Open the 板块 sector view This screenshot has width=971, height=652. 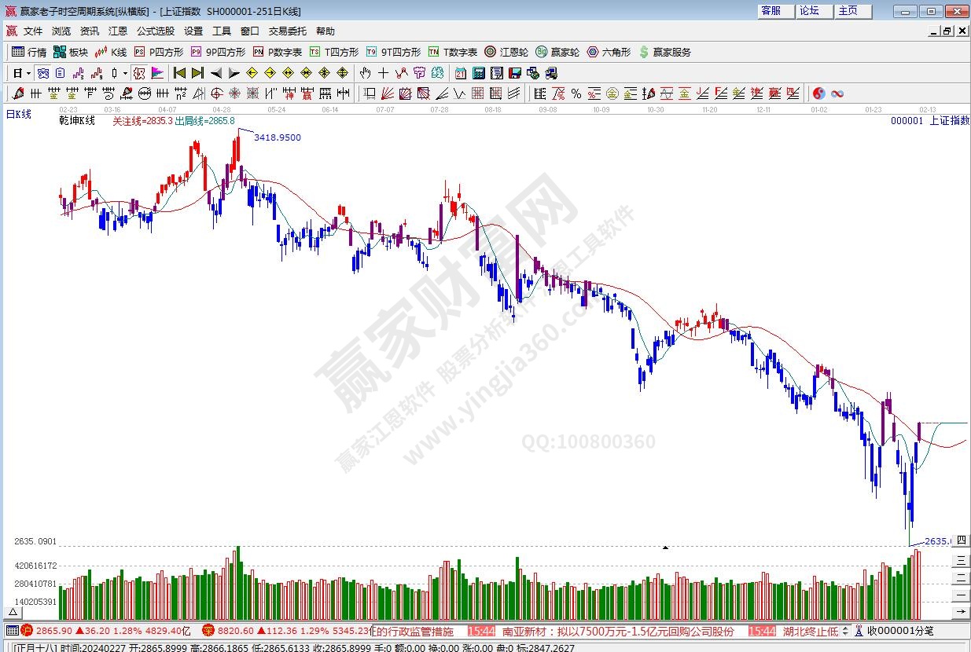[70, 52]
